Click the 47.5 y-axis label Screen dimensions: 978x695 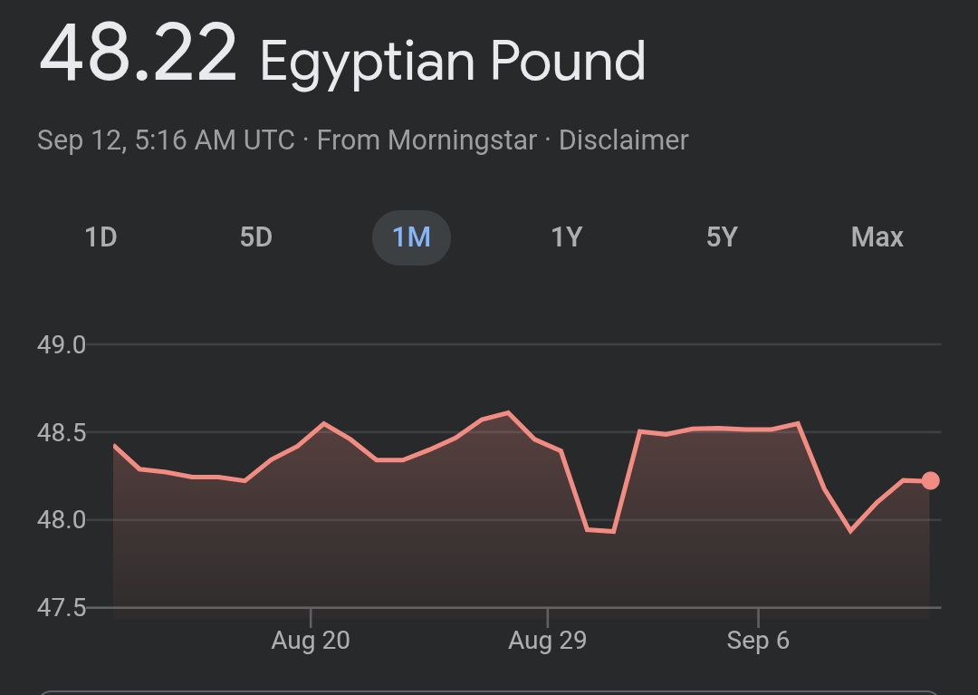(x=62, y=607)
